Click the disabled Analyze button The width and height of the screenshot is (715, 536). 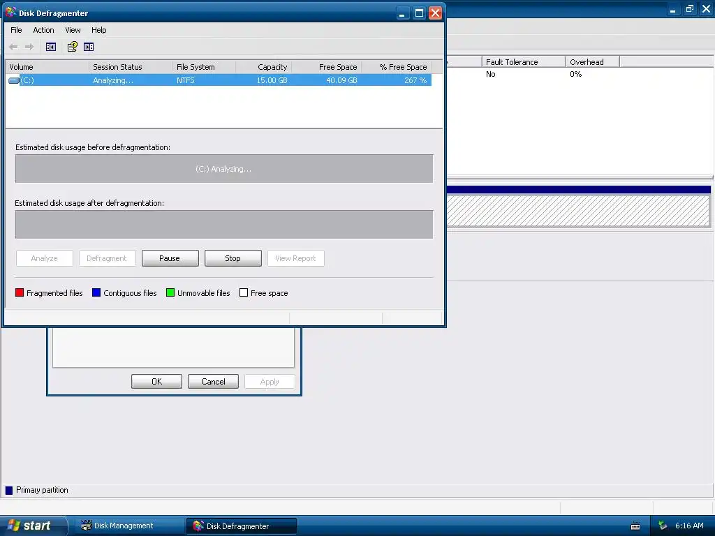[44, 258]
